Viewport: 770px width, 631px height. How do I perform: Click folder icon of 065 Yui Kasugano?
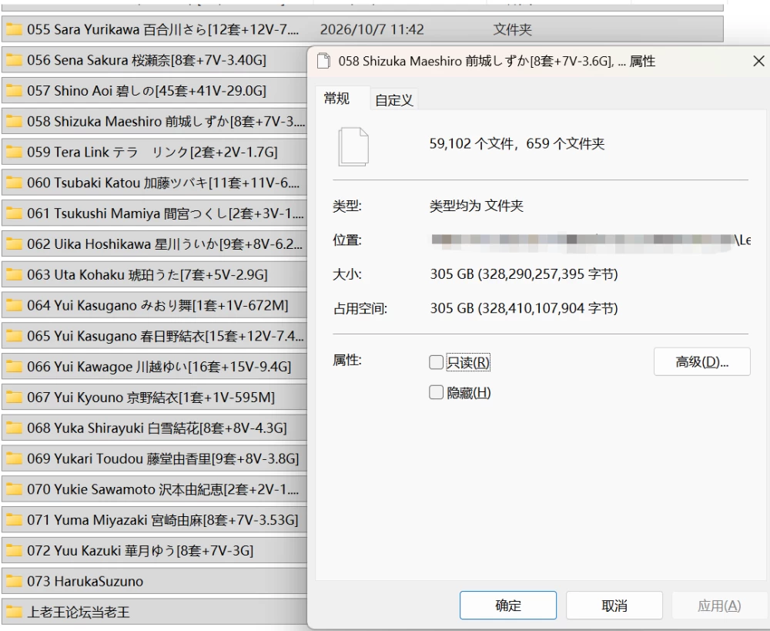[x=14, y=336]
